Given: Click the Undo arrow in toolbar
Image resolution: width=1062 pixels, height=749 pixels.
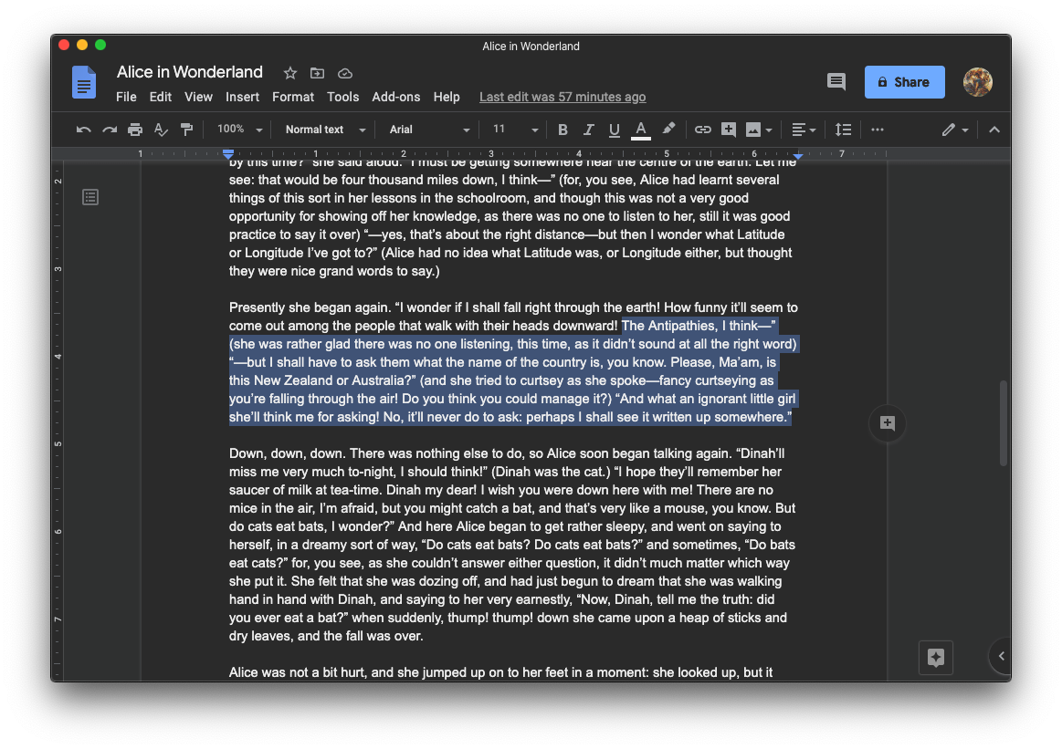Looking at the screenshot, I should click(83, 130).
